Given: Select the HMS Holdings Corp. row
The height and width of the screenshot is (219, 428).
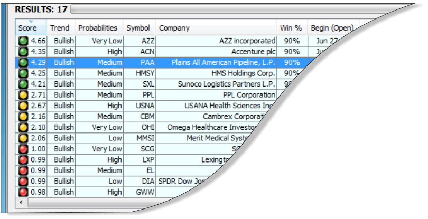Looking at the screenshot, I should [x=243, y=73].
